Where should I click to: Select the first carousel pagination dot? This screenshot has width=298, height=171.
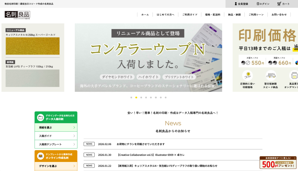point(131,97)
